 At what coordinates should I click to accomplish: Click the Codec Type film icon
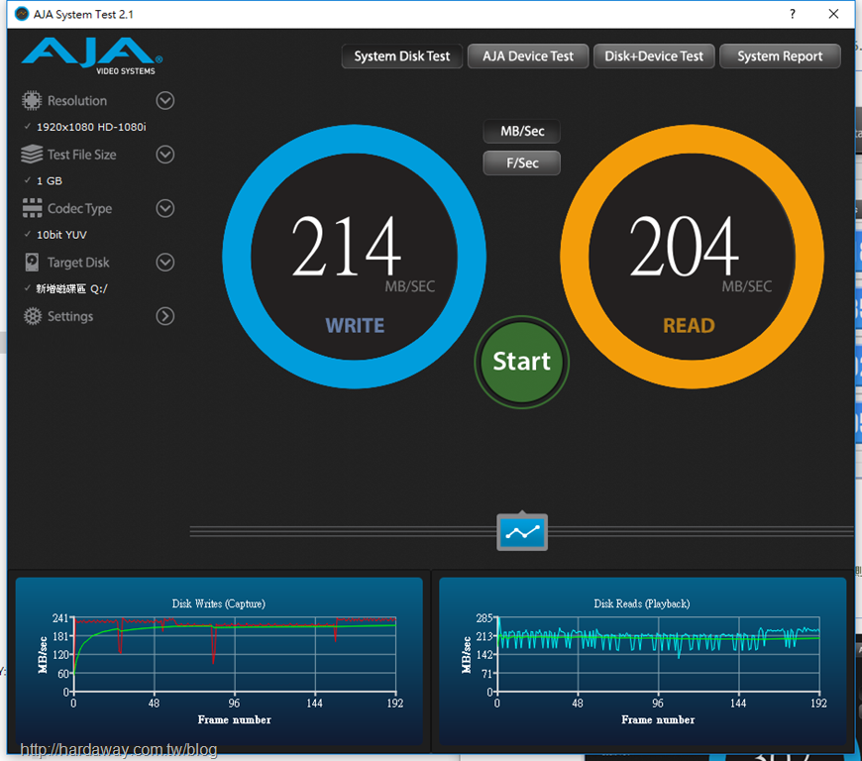pyautogui.click(x=32, y=208)
